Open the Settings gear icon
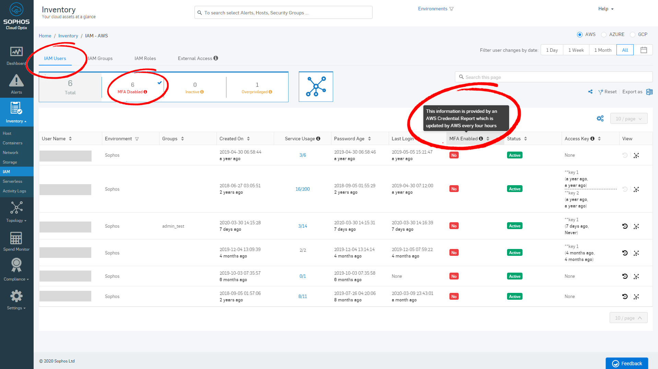This screenshot has width=658, height=369. tap(16, 296)
